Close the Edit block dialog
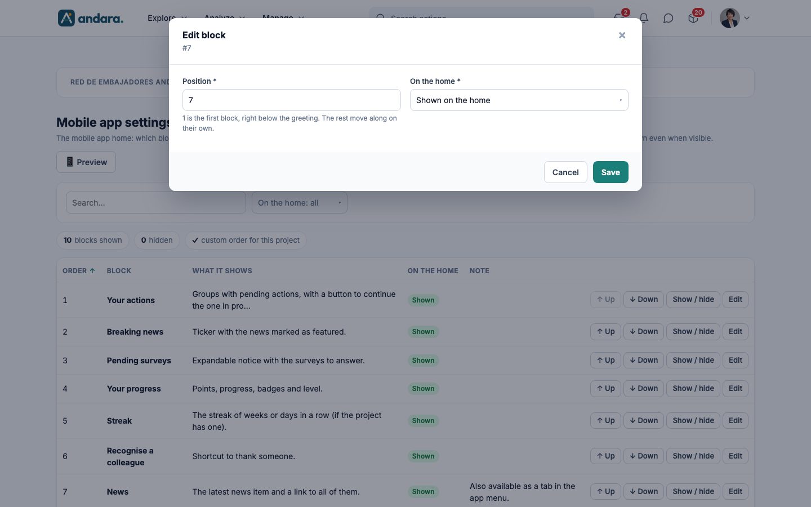 (x=622, y=35)
